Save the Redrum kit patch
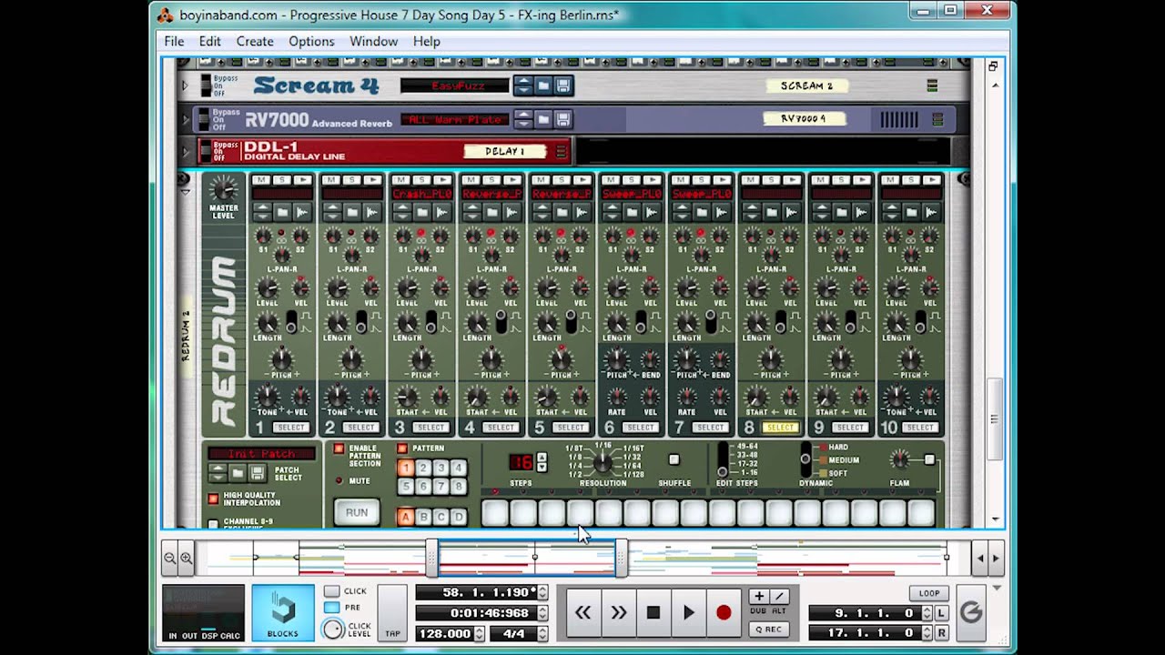This screenshot has width=1165, height=655. pyautogui.click(x=258, y=473)
